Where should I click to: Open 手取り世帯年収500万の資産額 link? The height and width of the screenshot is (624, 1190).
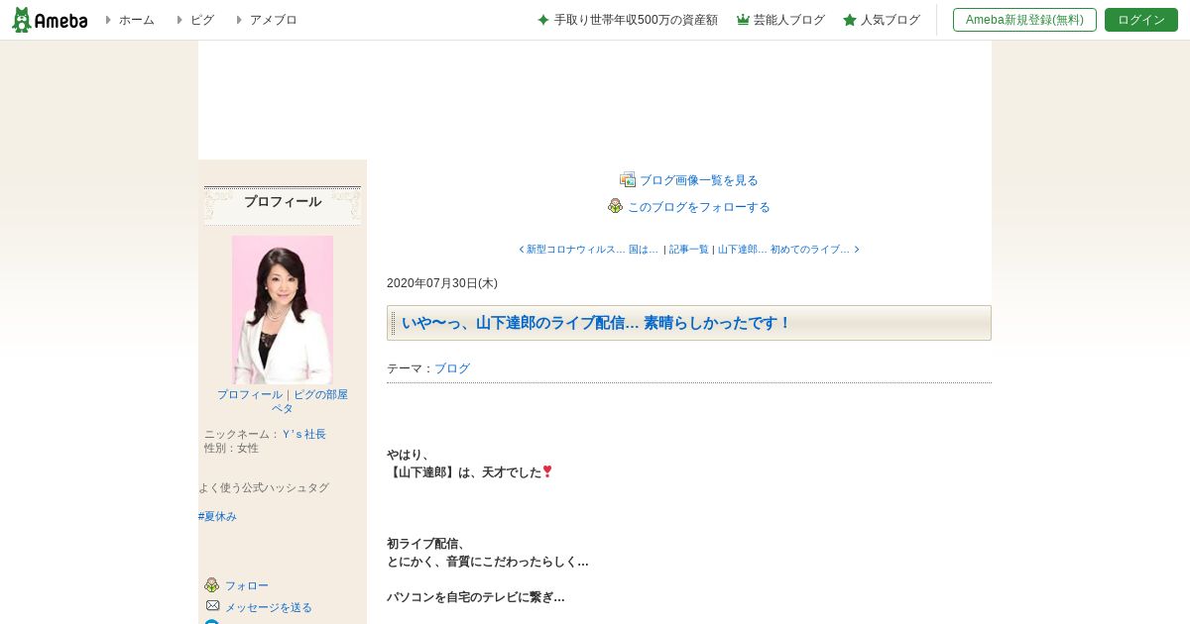pyautogui.click(x=636, y=20)
